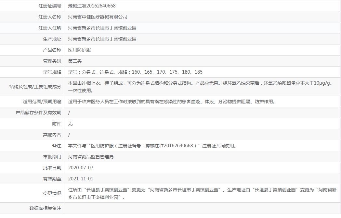Click the 型号规格 label
The width and height of the screenshot is (341, 218).
(x=52, y=72)
